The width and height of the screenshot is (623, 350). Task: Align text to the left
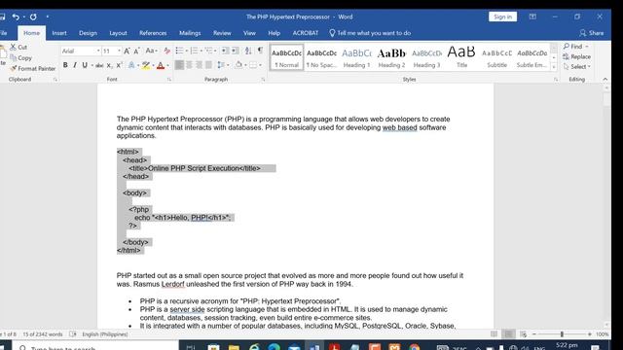179,65
